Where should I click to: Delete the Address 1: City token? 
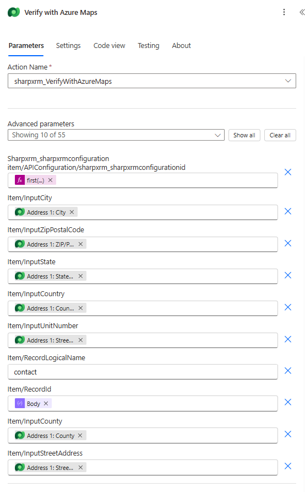click(72, 212)
